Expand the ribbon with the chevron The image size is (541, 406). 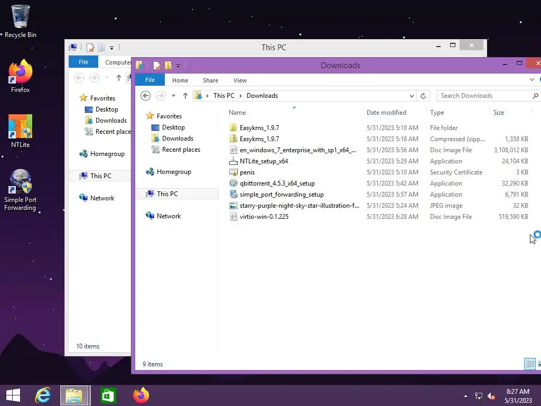(531, 80)
